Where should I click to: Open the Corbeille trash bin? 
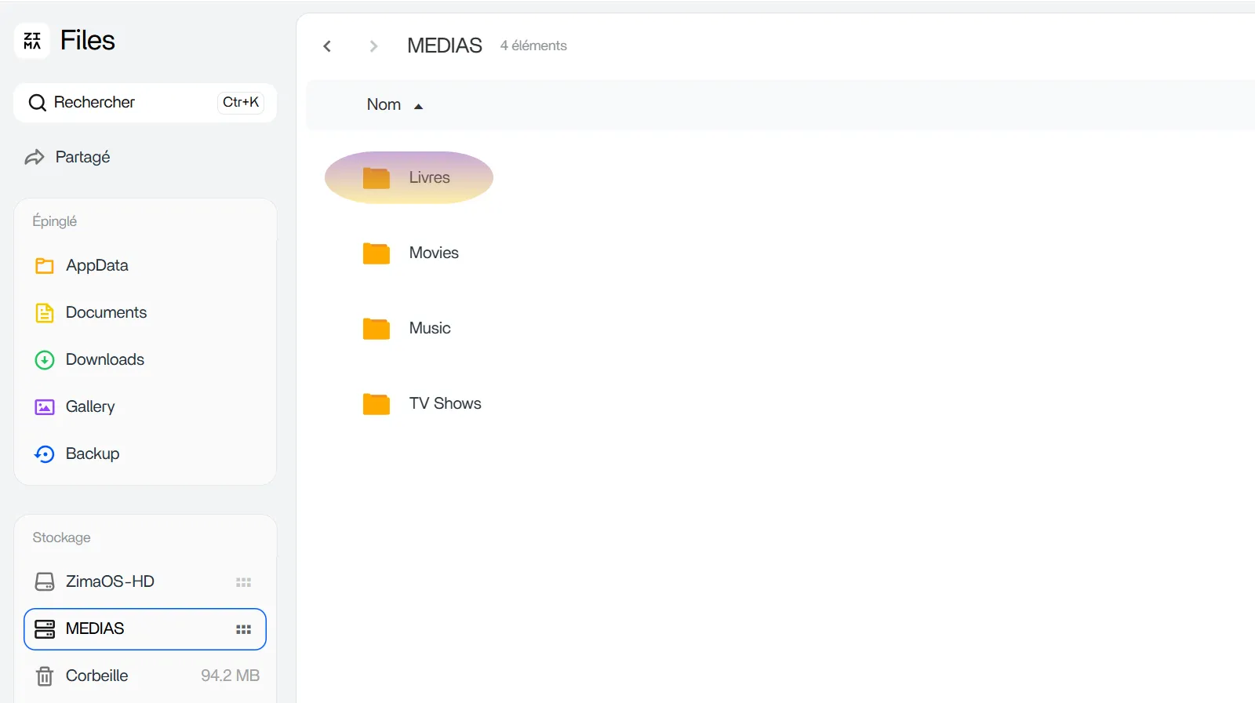pyautogui.click(x=96, y=676)
